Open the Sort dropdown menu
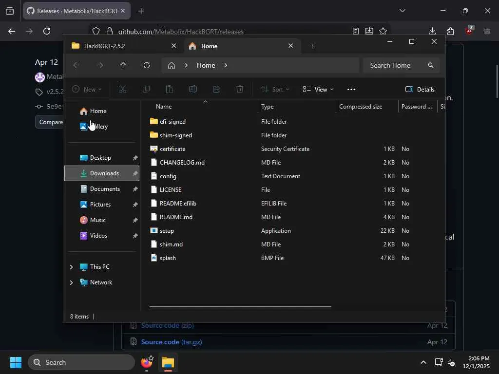Image resolution: width=499 pixels, height=374 pixels. (275, 90)
